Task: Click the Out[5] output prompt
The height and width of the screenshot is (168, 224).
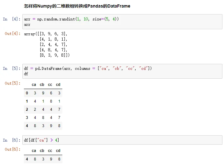Action: coord(13,83)
